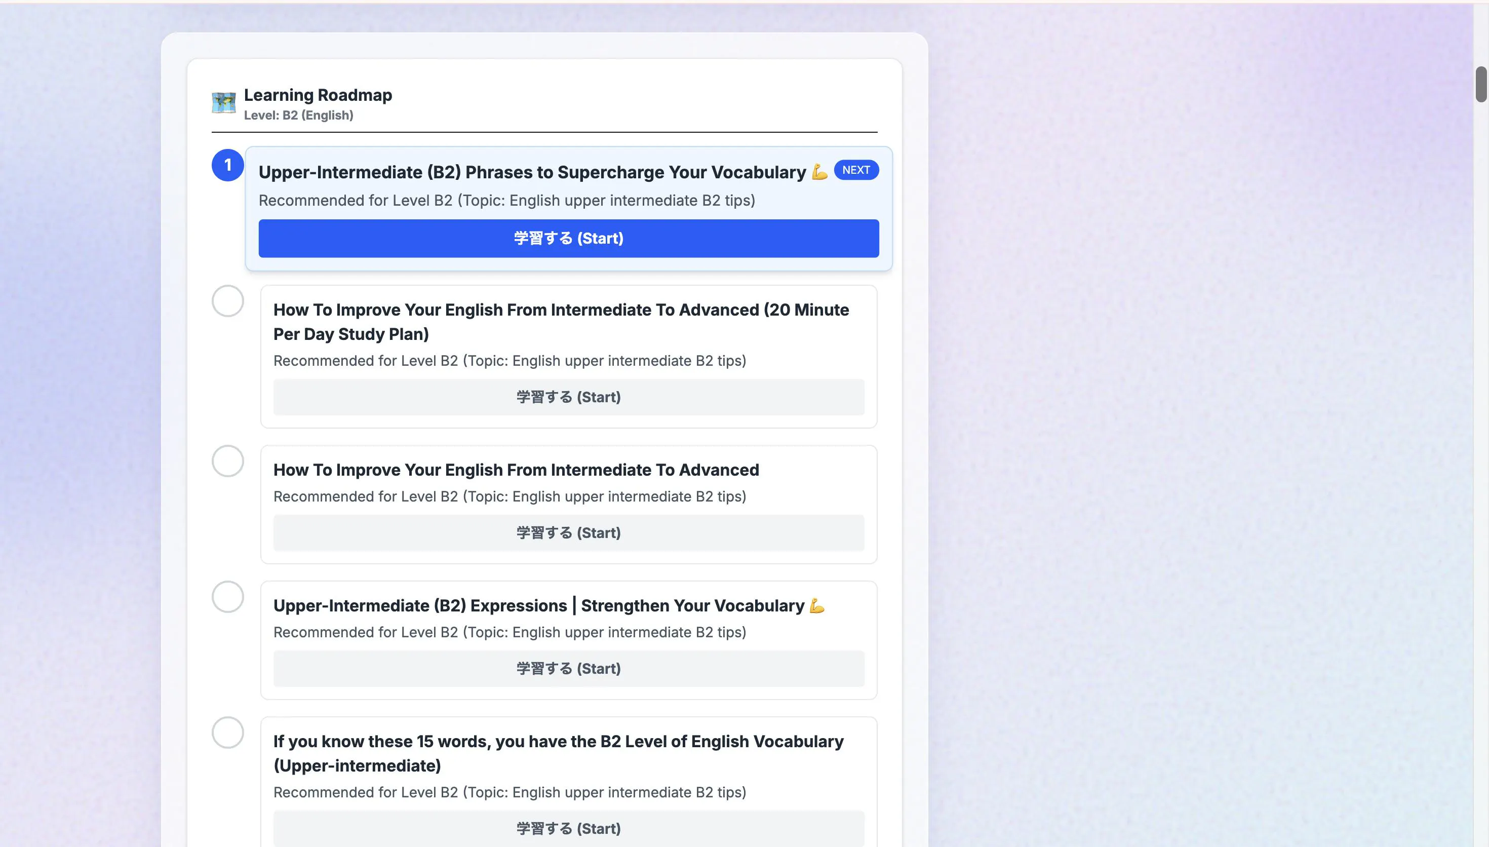Check the circle for 15 words vocabulary lesson

click(227, 732)
